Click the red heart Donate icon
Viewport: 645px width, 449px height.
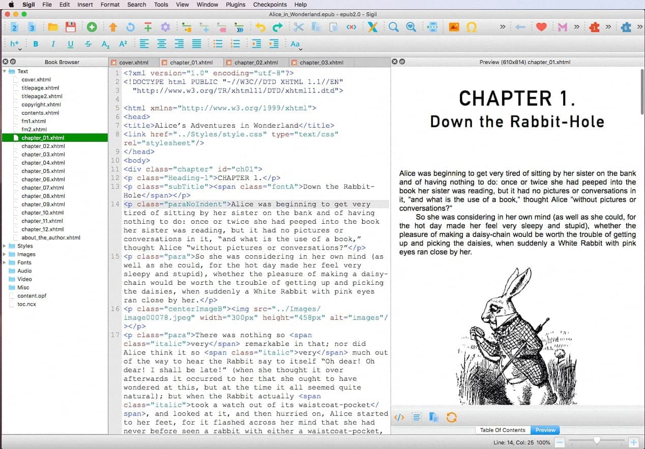pos(541,27)
